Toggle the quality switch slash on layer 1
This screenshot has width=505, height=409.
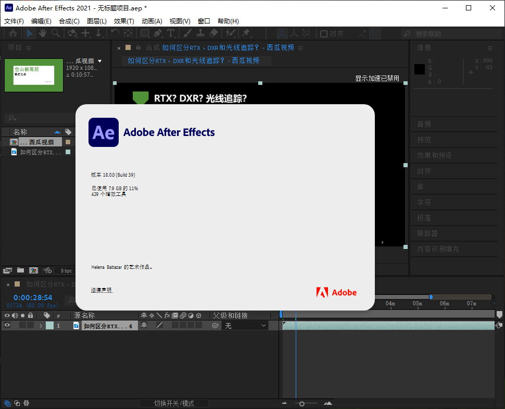pos(159,326)
